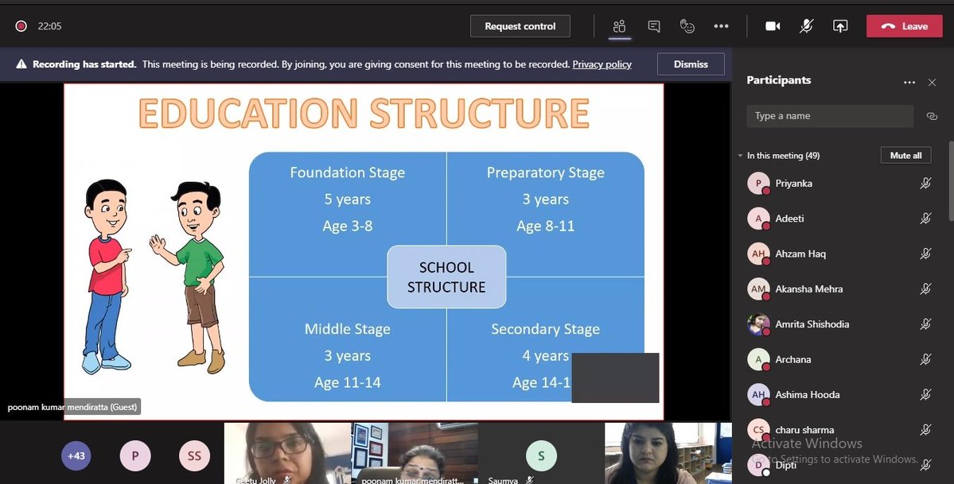The width and height of the screenshot is (954, 484).
Task: Click the muted mic icon beside Dipti
Action: (925, 465)
